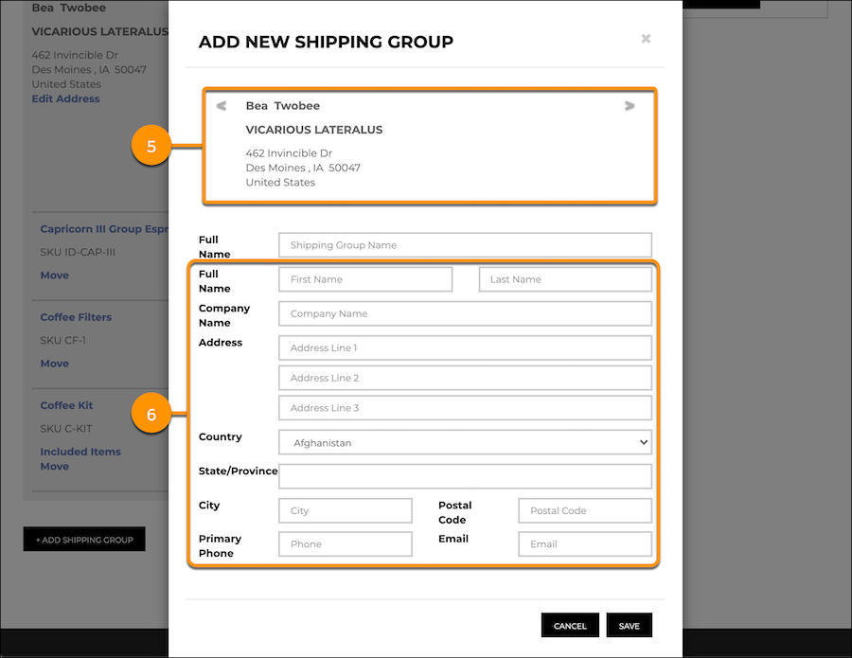Open Included Items for Coffee Kit
Screen dimensions: 852x658
[80, 452]
